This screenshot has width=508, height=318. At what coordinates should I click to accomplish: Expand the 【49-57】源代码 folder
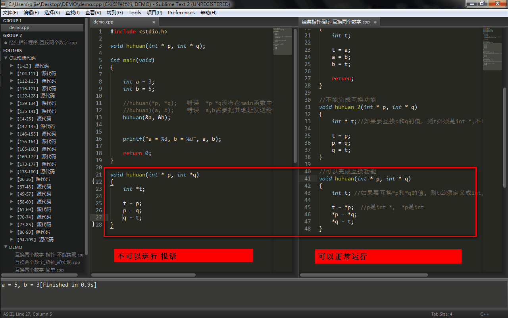pos(12,194)
